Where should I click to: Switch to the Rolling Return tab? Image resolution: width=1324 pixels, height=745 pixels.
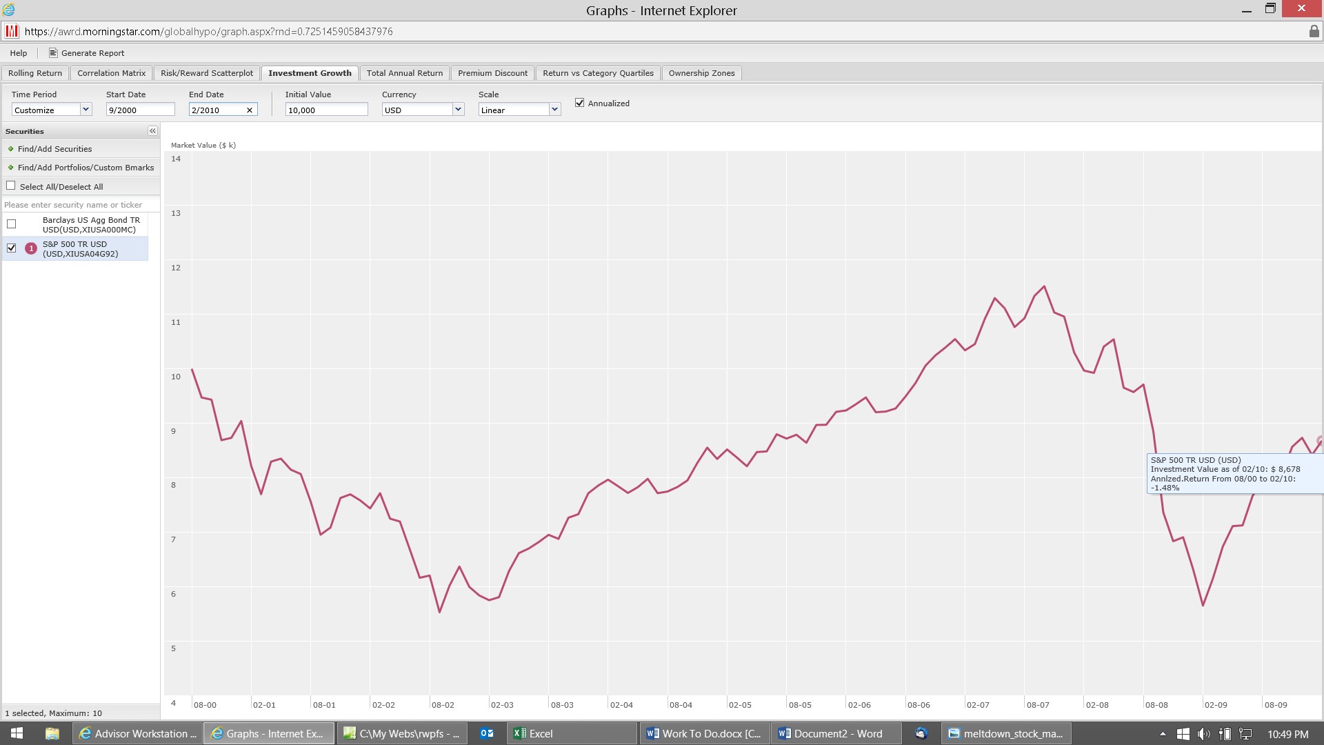click(x=35, y=73)
